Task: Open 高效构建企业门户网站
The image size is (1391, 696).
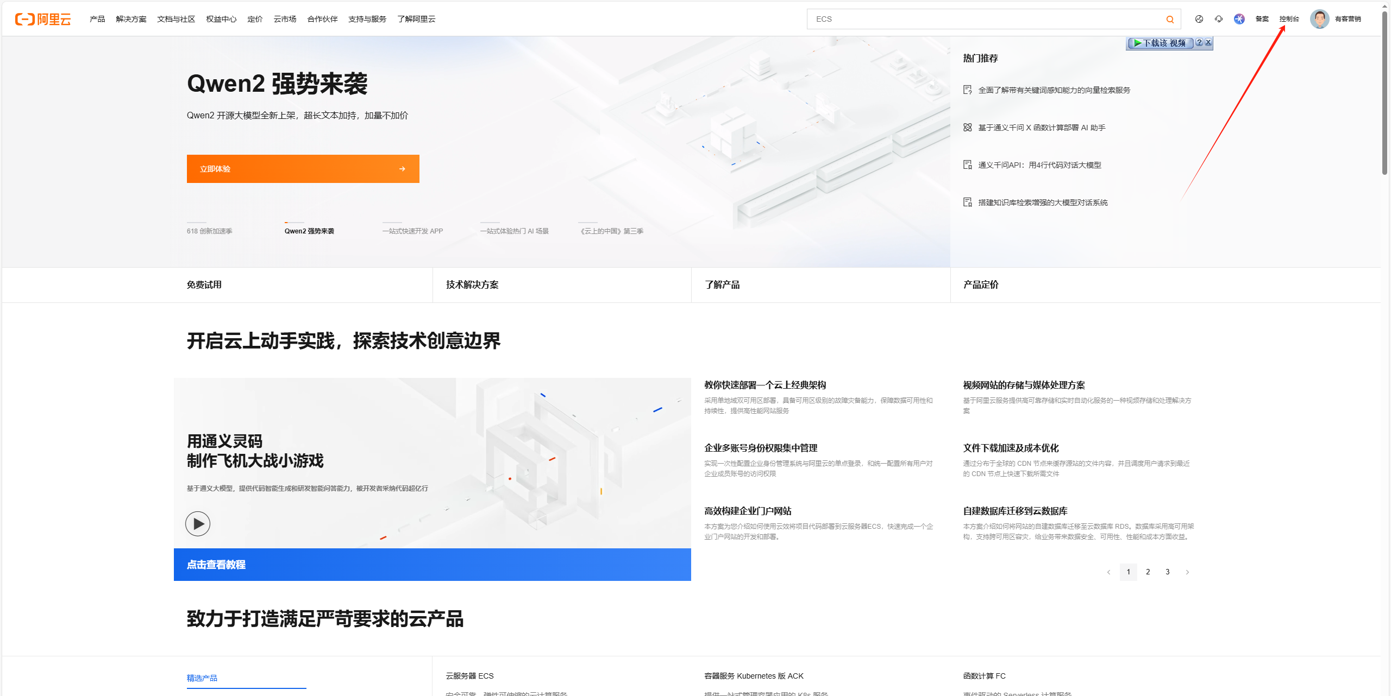Action: coord(748,511)
